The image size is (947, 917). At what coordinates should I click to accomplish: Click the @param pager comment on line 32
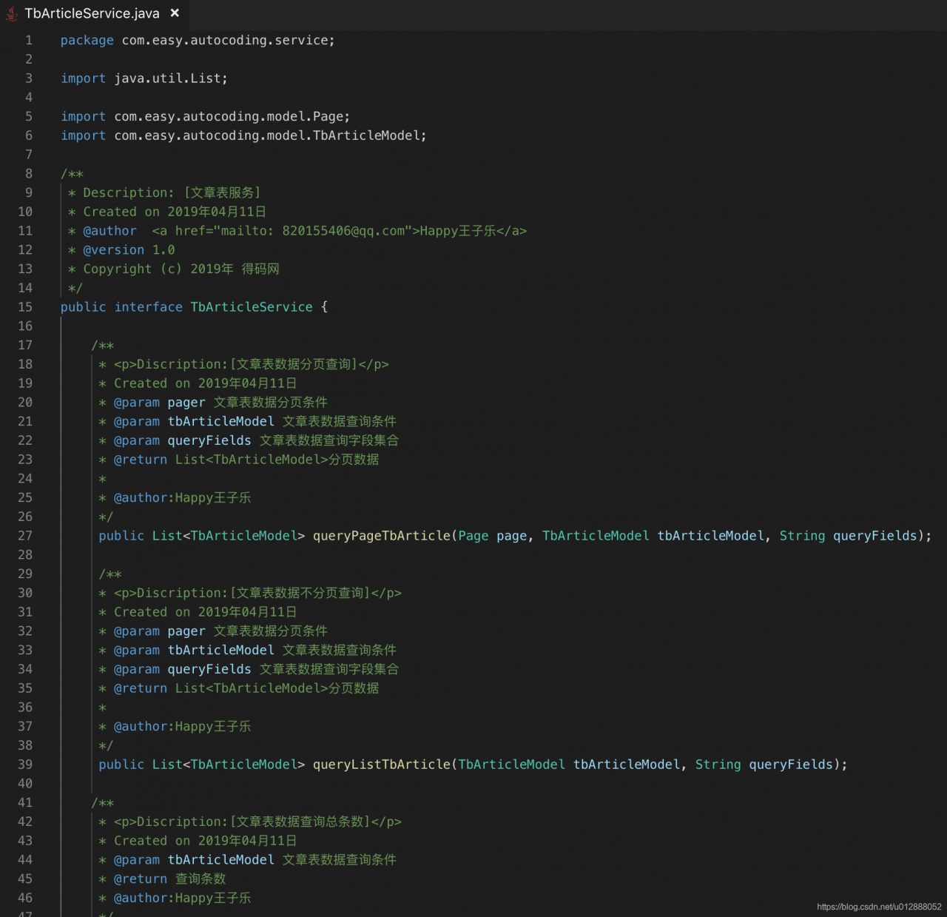point(213,631)
